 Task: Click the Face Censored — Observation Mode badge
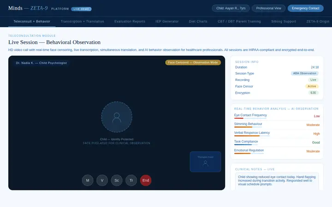click(193, 63)
